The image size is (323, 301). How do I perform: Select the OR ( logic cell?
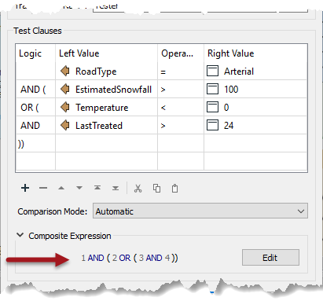coord(35,108)
